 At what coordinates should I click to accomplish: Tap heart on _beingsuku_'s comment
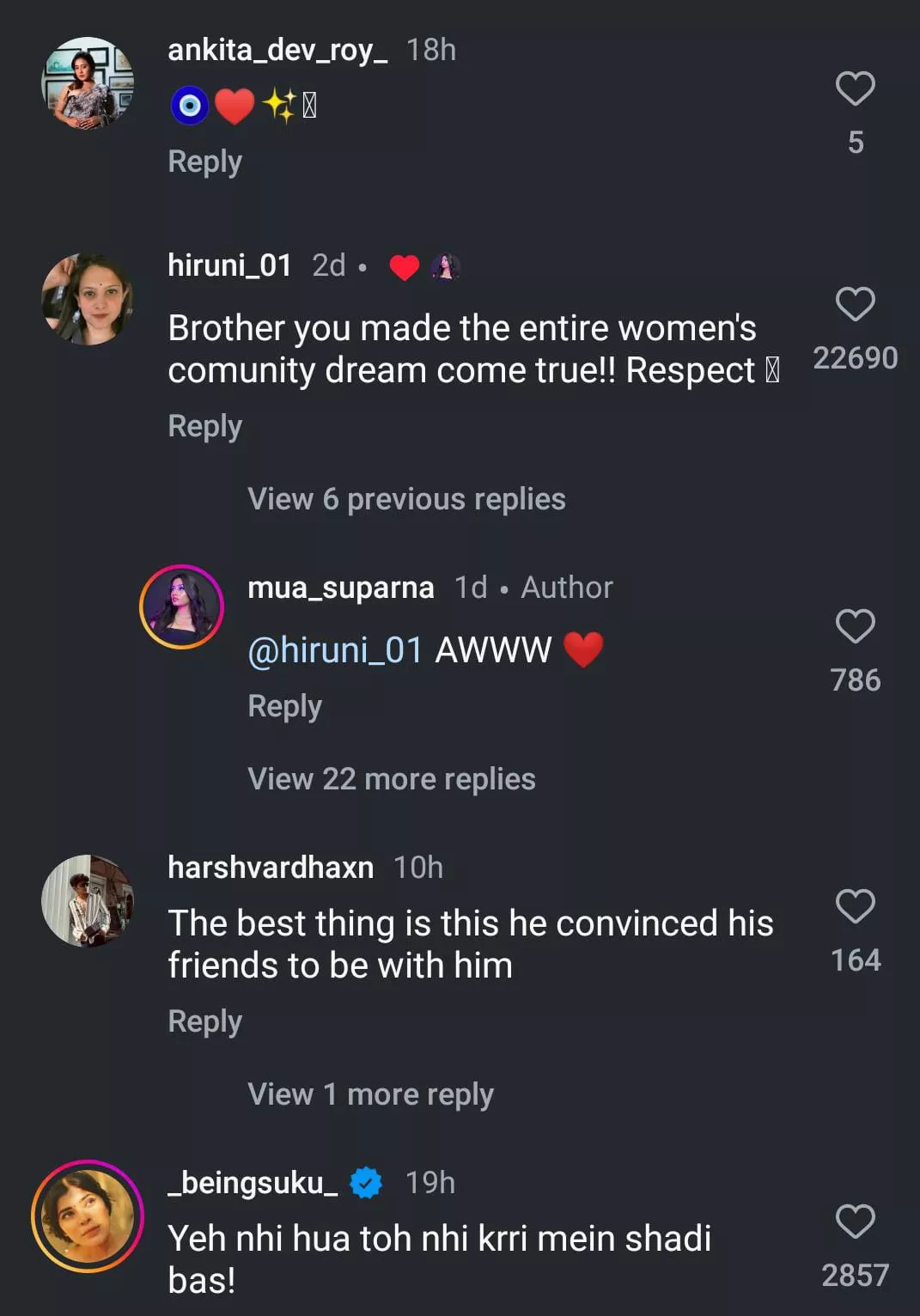(855, 1222)
